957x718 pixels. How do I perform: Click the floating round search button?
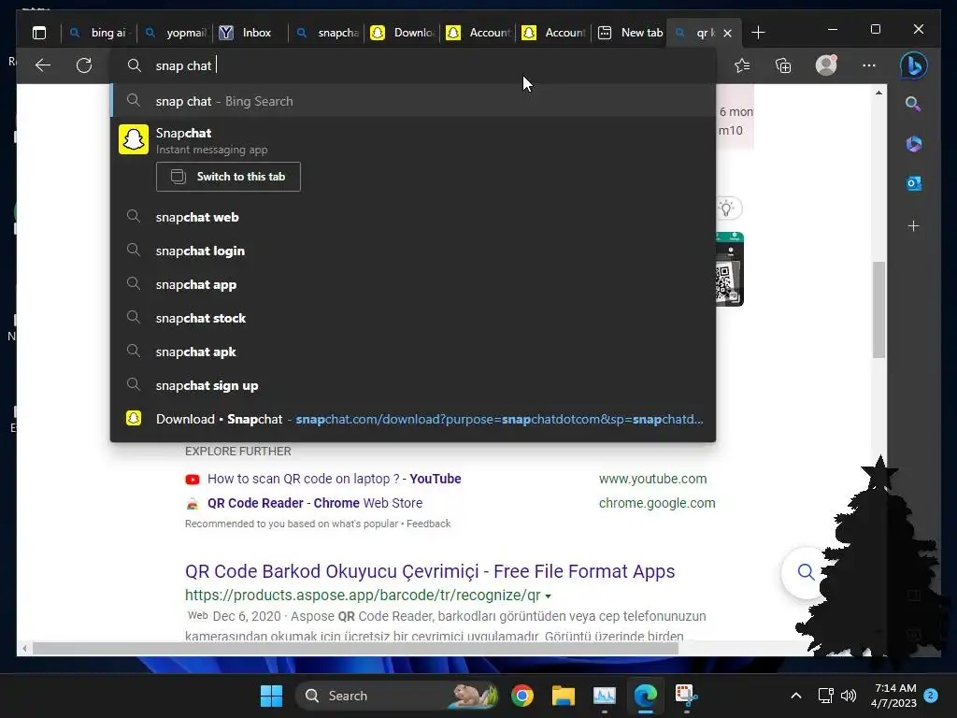(x=806, y=572)
